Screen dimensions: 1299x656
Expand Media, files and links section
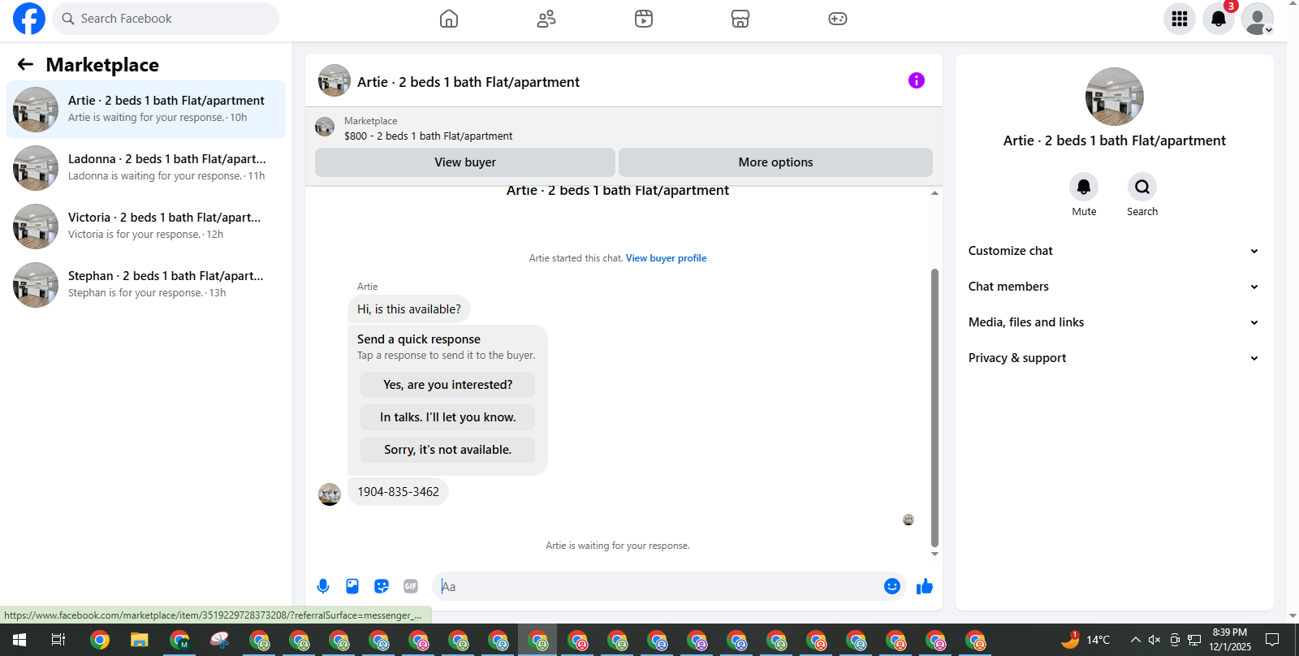point(1114,322)
